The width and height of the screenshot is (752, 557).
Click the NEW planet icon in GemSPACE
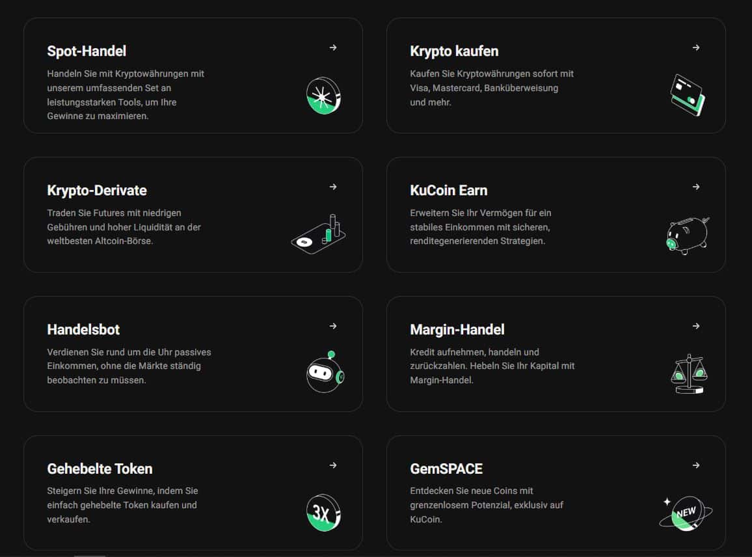point(686,513)
